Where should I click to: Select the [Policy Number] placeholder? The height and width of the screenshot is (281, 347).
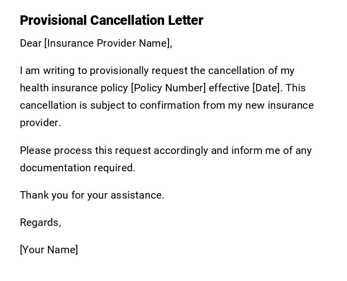[x=168, y=88]
